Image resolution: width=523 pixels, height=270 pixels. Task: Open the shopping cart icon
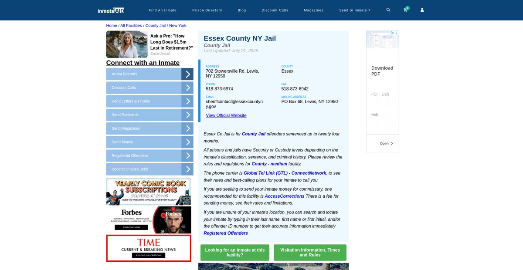click(x=405, y=10)
